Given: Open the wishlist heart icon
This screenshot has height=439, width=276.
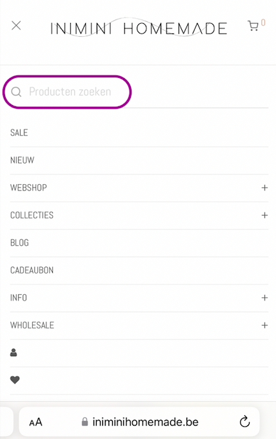Looking at the screenshot, I should (15, 380).
